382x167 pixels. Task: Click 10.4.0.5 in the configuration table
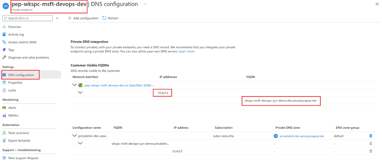tap(177, 151)
